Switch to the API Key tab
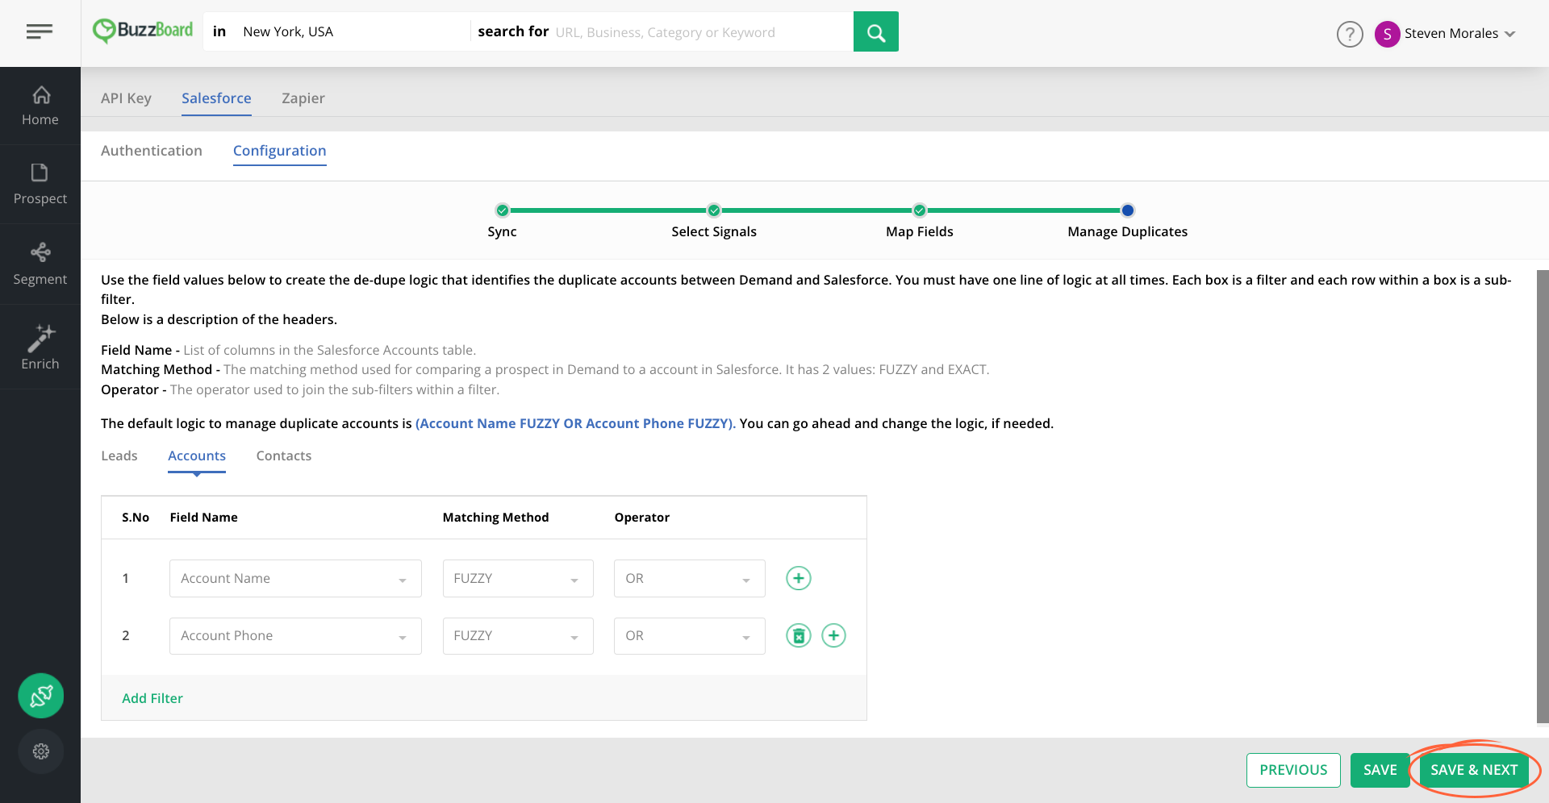The height and width of the screenshot is (803, 1549). (126, 98)
